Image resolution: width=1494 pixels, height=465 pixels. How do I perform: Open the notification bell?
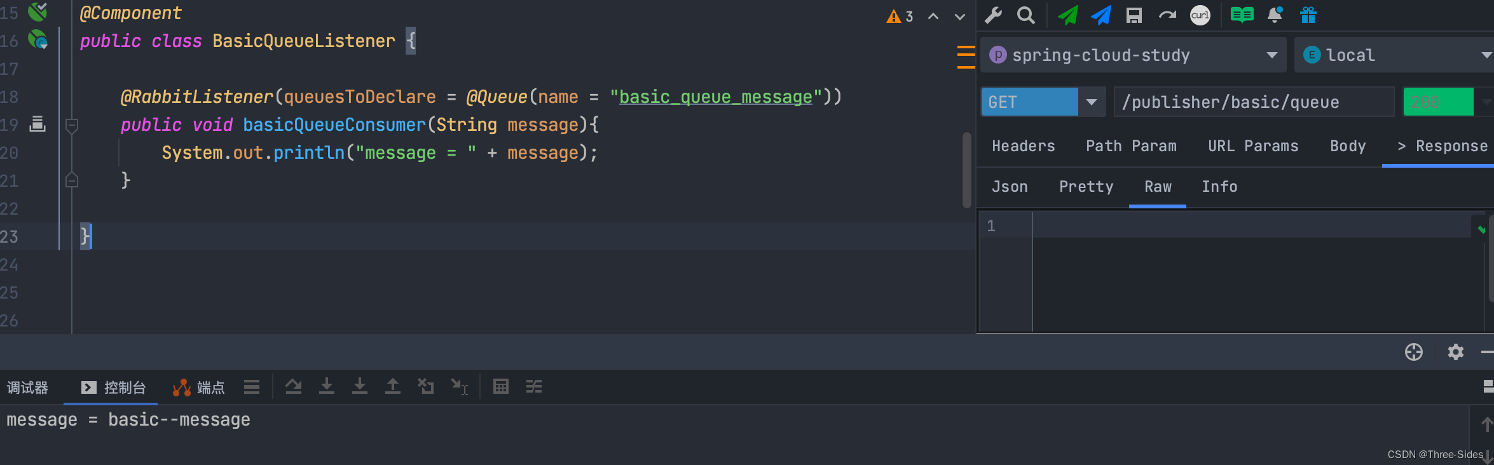pos(1275,15)
